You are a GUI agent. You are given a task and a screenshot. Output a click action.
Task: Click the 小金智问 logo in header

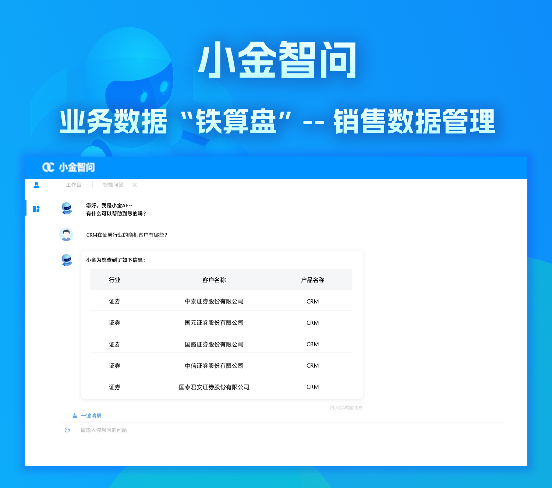coord(68,167)
